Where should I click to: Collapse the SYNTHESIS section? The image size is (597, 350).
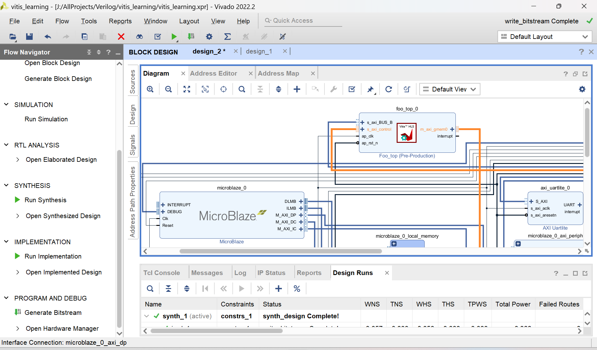(x=6, y=185)
